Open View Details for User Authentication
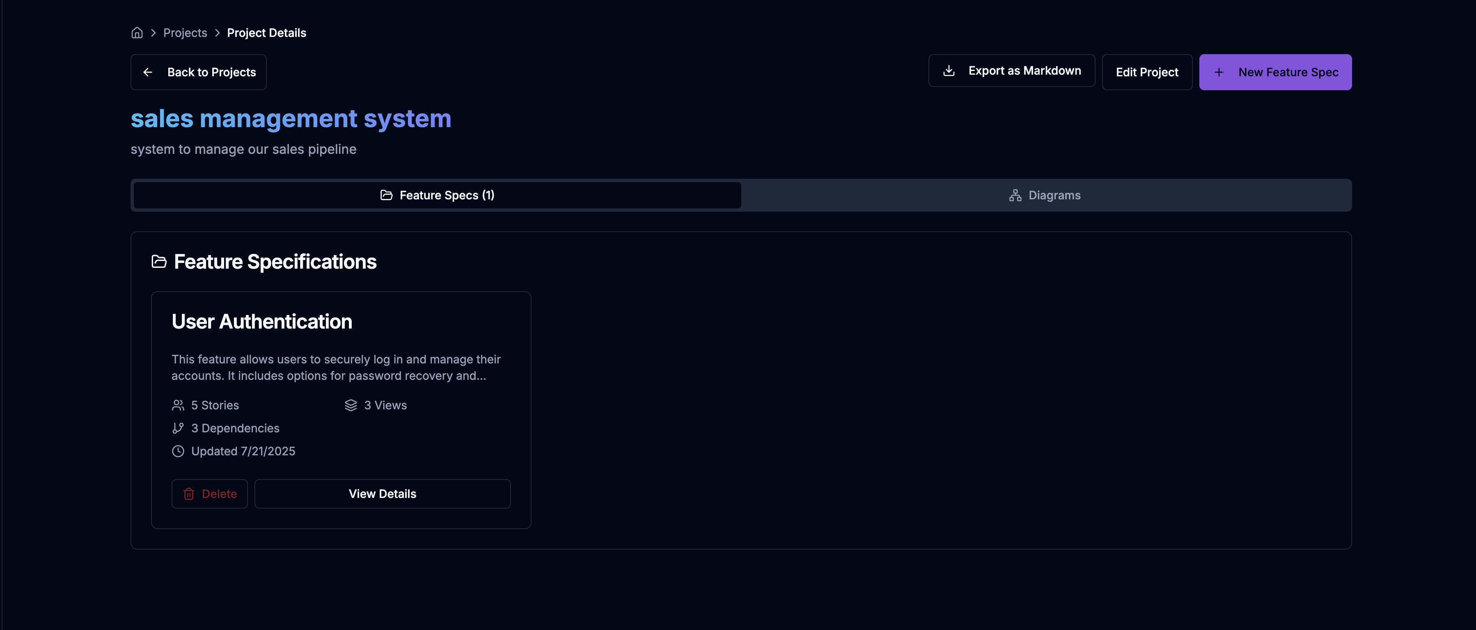Image resolution: width=1476 pixels, height=630 pixels. coord(382,494)
